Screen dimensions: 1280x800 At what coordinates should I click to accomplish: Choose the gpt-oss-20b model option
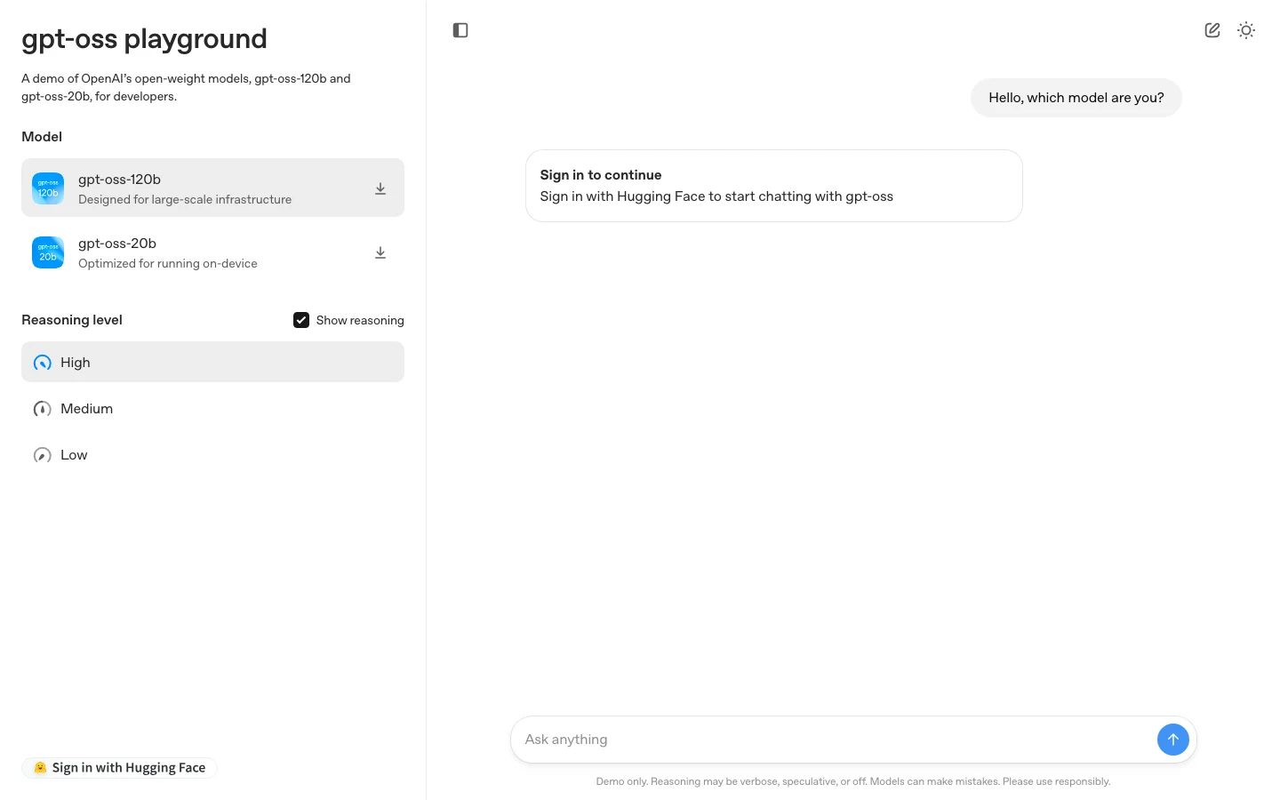point(212,252)
